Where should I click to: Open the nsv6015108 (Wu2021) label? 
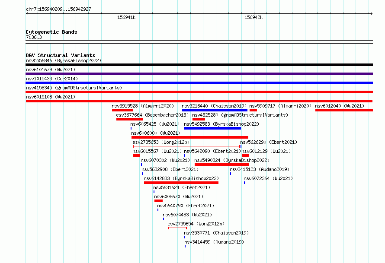51,97
